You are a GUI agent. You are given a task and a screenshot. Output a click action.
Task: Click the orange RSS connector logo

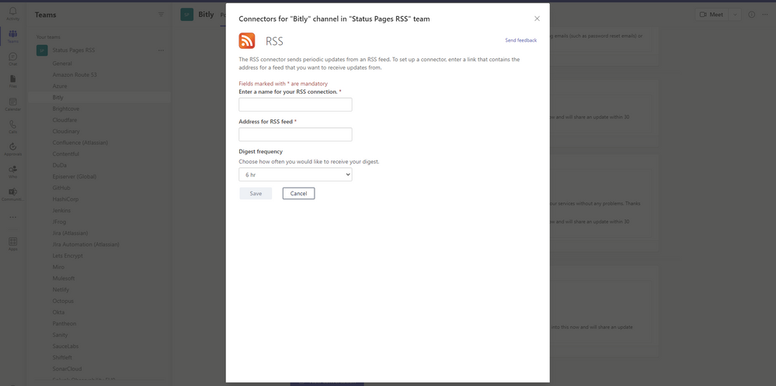pos(247,40)
